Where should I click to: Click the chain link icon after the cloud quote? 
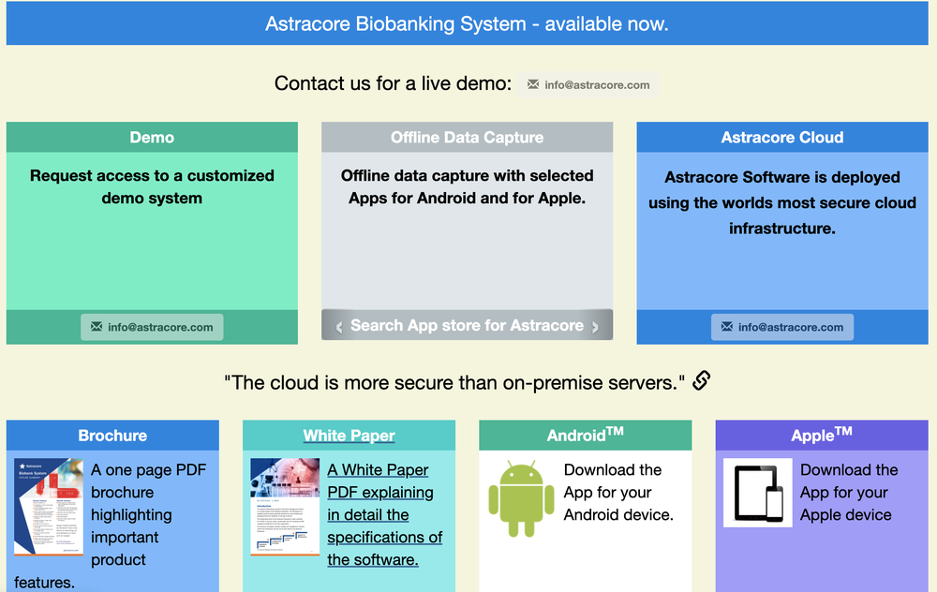coord(700,380)
